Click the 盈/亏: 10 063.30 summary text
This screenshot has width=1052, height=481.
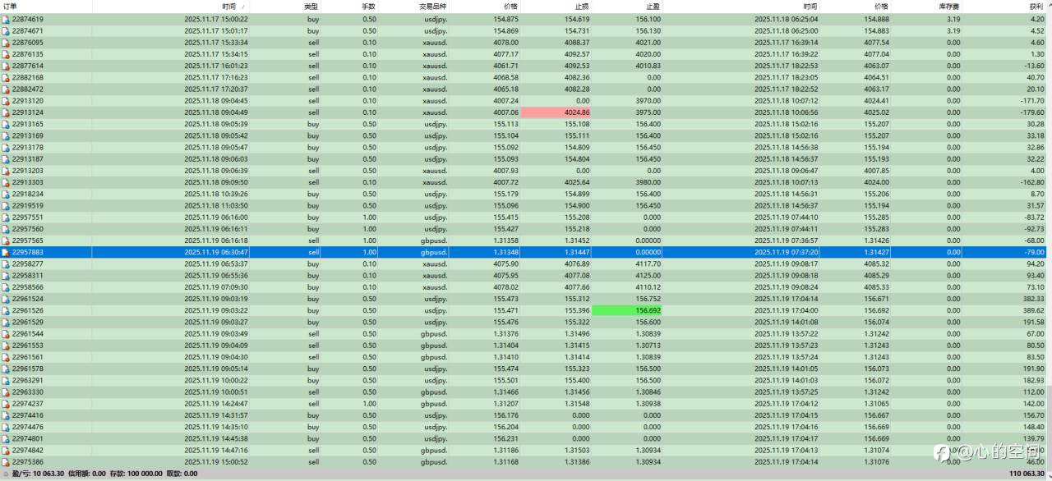coord(38,474)
